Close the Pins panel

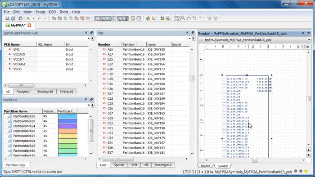pyautogui.click(x=187, y=32)
